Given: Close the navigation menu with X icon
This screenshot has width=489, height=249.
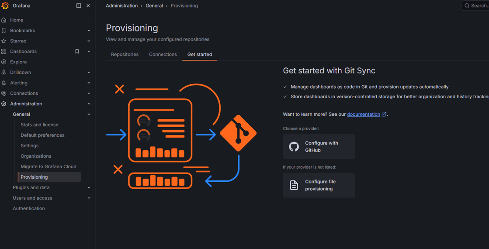Looking at the screenshot, I should point(88,6).
